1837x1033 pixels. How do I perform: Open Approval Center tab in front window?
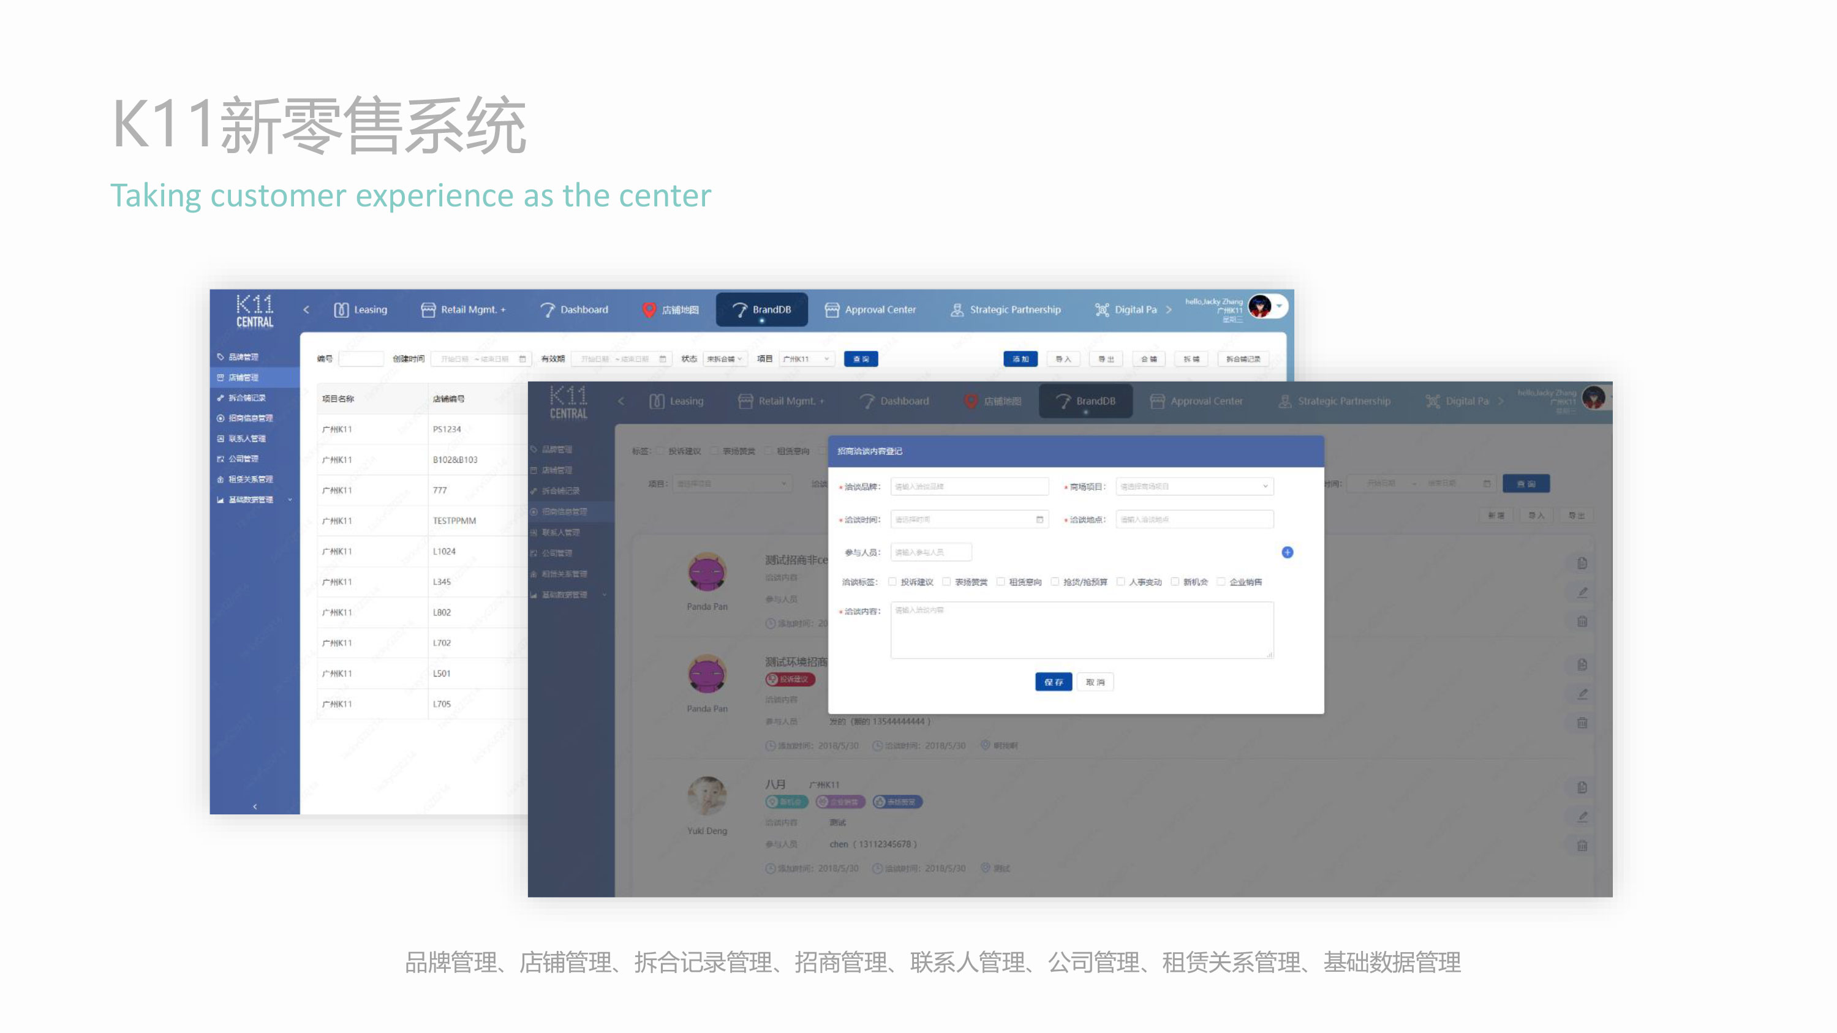[1196, 400]
